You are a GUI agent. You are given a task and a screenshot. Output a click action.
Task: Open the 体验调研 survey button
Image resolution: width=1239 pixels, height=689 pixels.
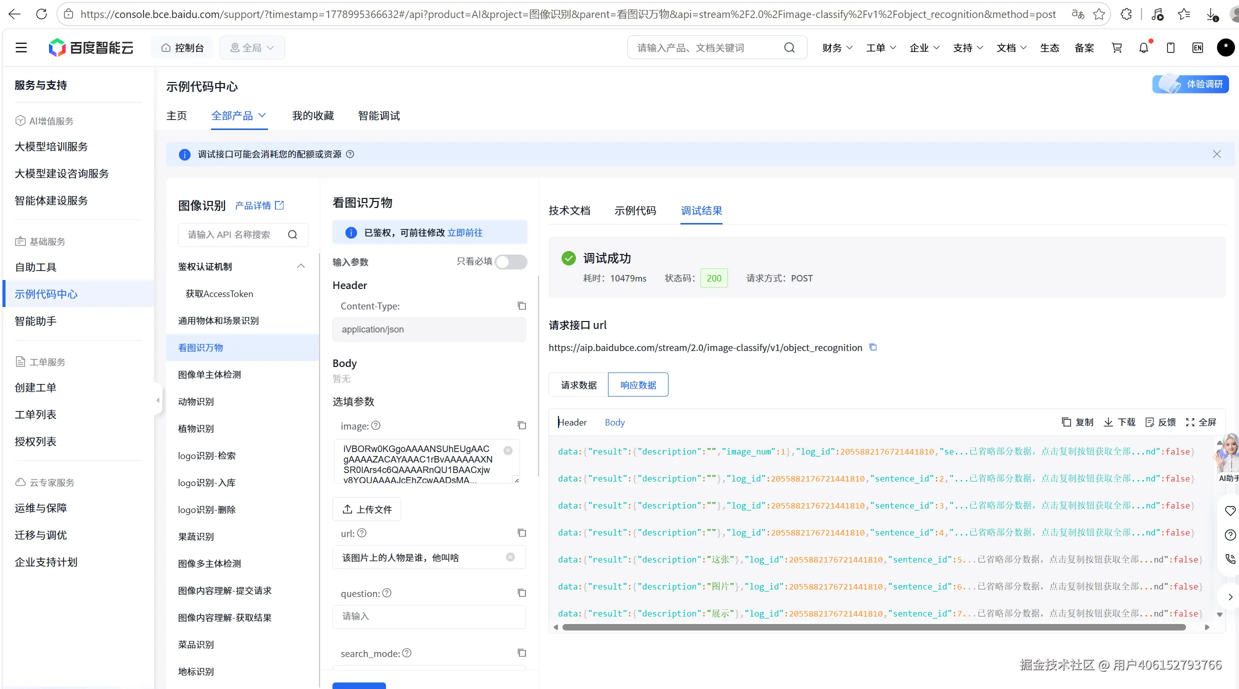point(1190,84)
